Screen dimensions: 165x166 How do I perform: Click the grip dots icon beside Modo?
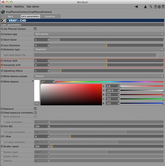[x=2, y=6]
